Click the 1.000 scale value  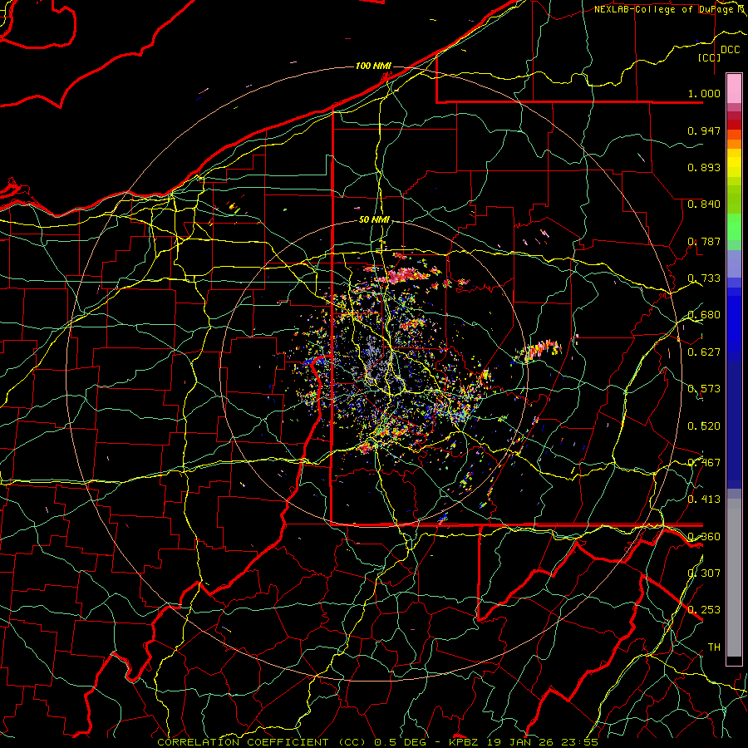coord(704,94)
